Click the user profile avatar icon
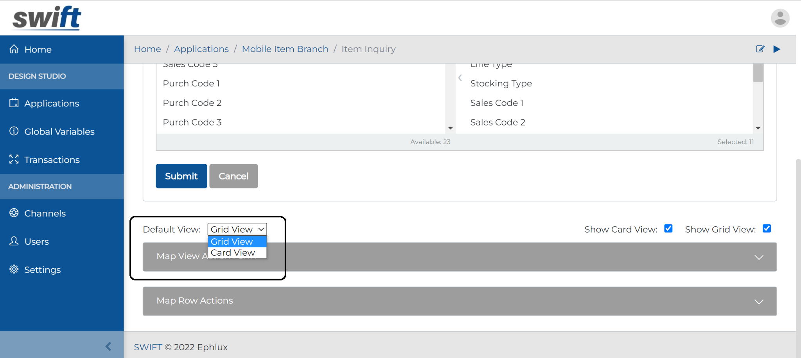801x358 pixels. click(x=780, y=18)
